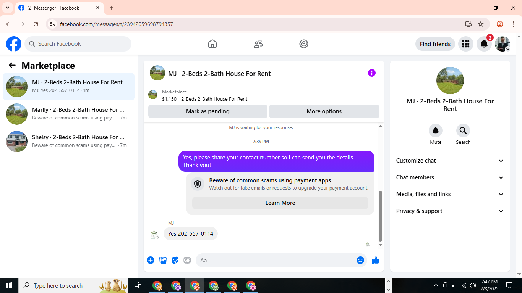Click install app icon in address bar

click(x=469, y=24)
